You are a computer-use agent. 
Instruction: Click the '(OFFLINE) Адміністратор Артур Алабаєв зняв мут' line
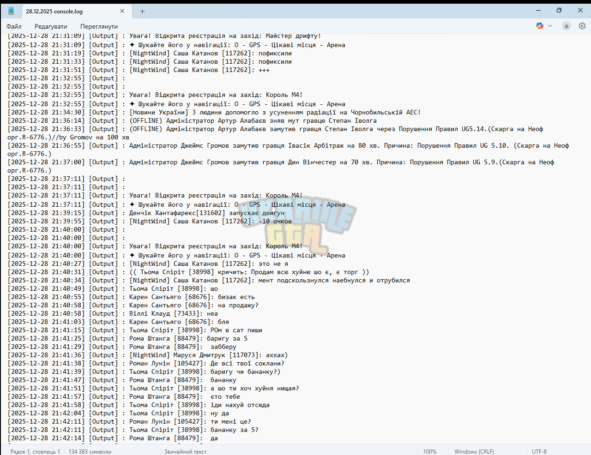[x=192, y=120]
